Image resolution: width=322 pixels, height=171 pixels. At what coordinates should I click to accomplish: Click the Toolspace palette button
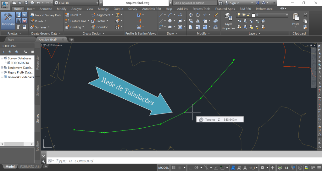point(8,19)
